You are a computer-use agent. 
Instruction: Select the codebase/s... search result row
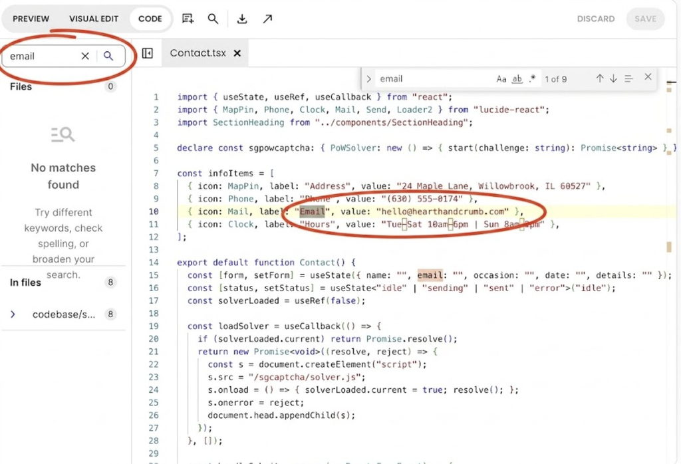64,314
